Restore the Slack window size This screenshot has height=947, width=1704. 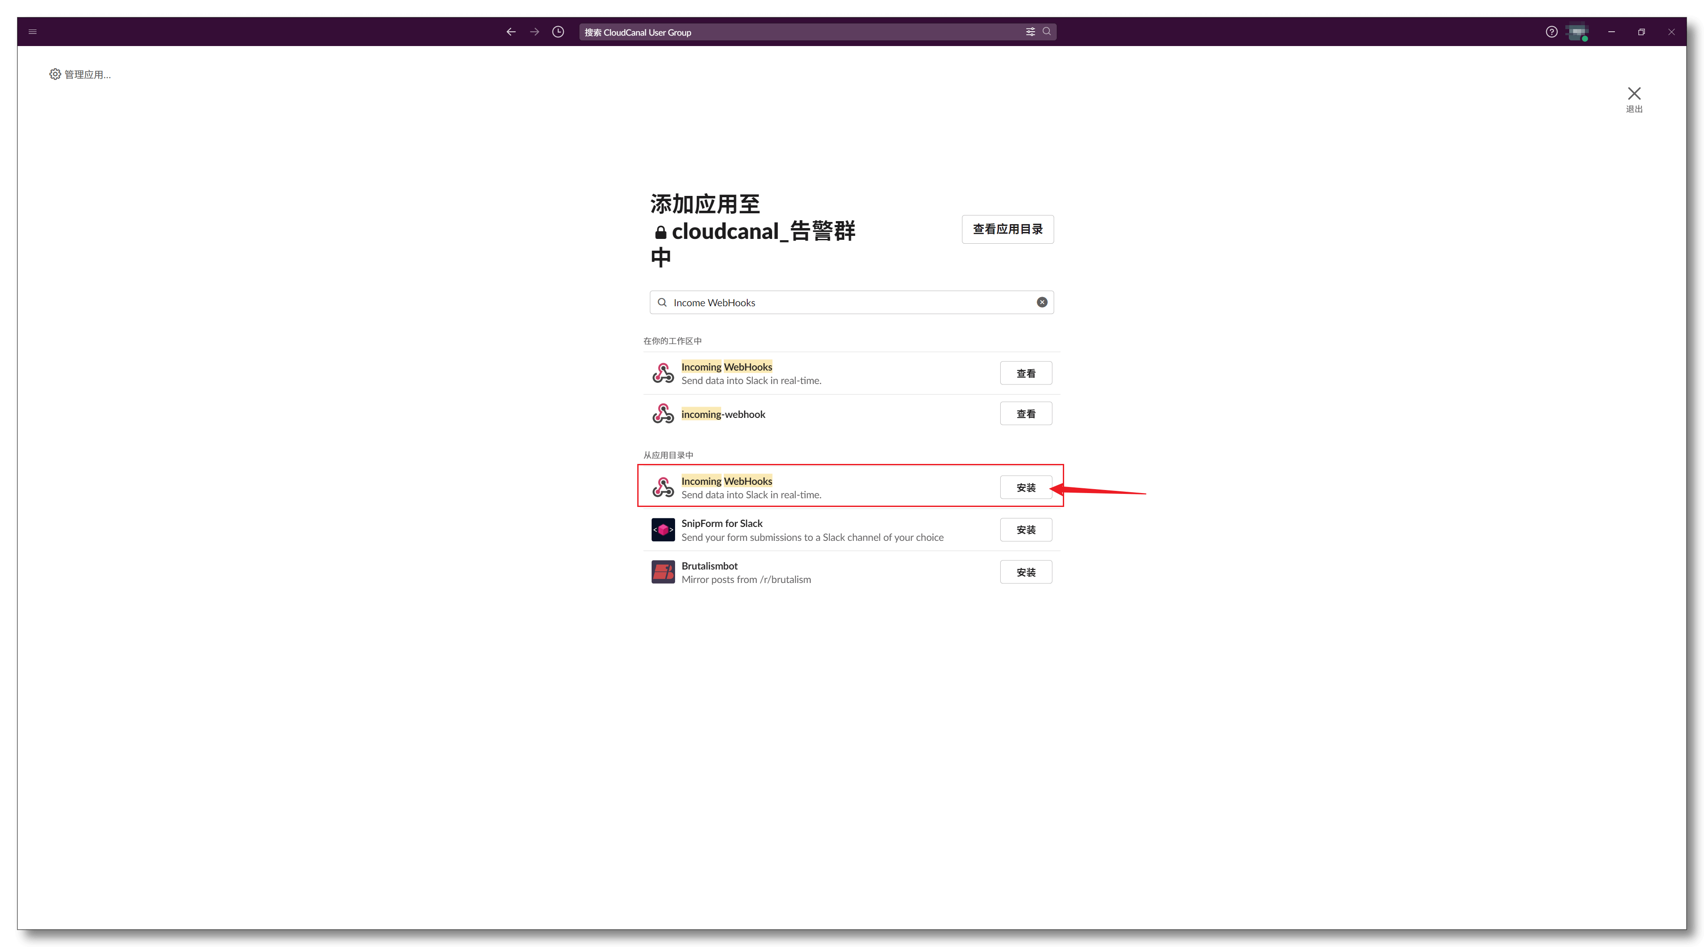pyautogui.click(x=1641, y=32)
